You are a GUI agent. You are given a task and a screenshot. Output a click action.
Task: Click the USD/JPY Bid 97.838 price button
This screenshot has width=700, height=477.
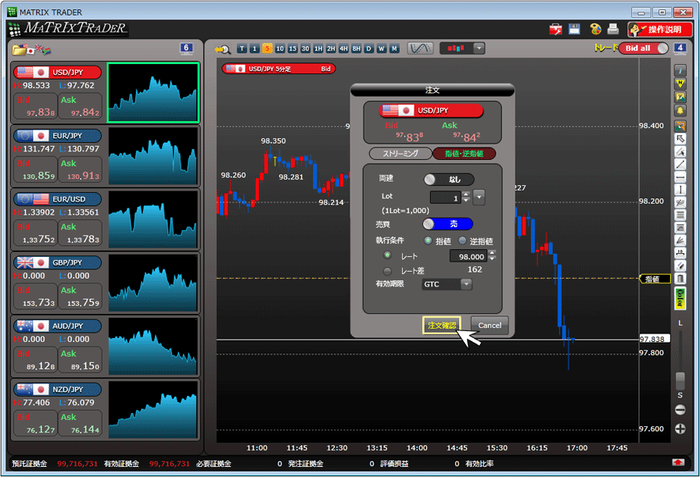click(x=35, y=106)
